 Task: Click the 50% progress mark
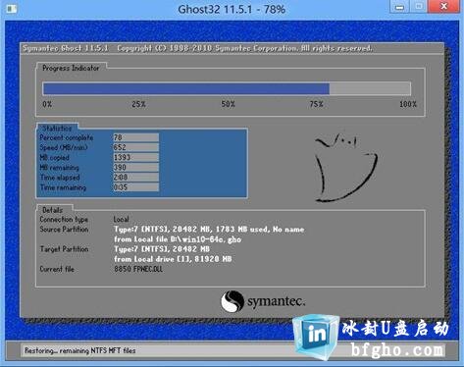228,104
